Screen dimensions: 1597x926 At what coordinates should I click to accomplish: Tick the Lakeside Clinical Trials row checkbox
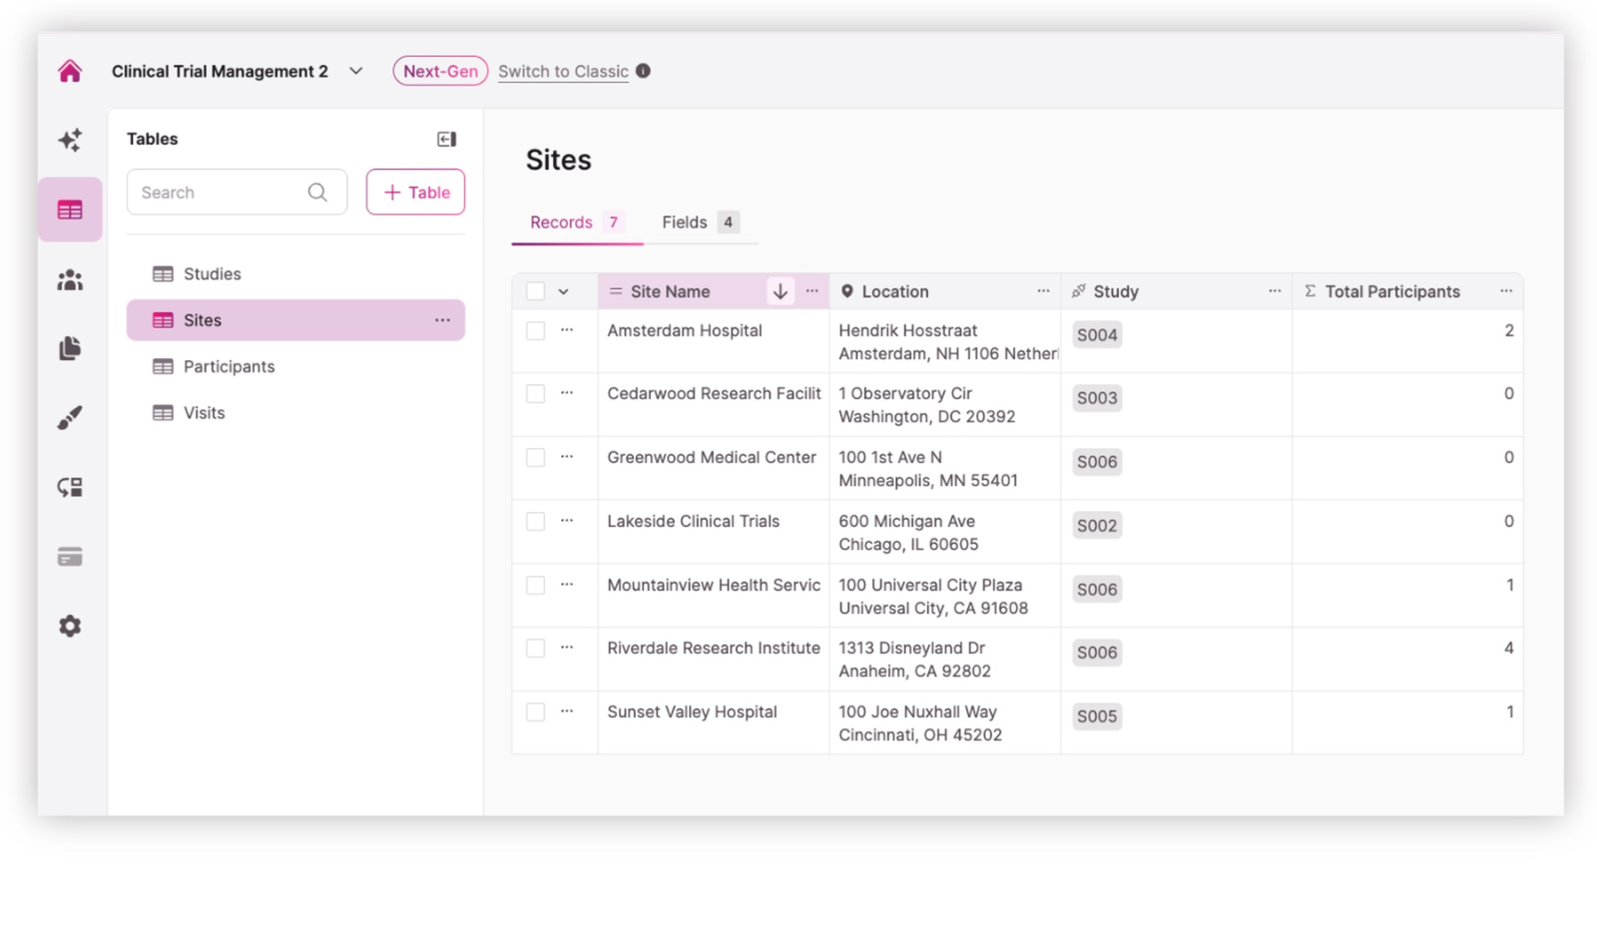pyautogui.click(x=536, y=521)
